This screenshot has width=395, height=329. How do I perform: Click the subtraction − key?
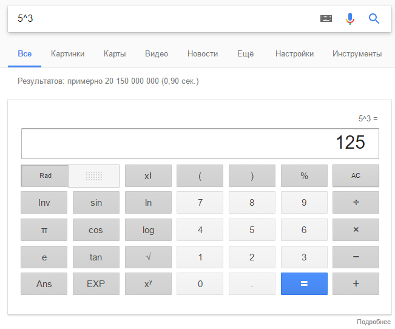pos(356,257)
